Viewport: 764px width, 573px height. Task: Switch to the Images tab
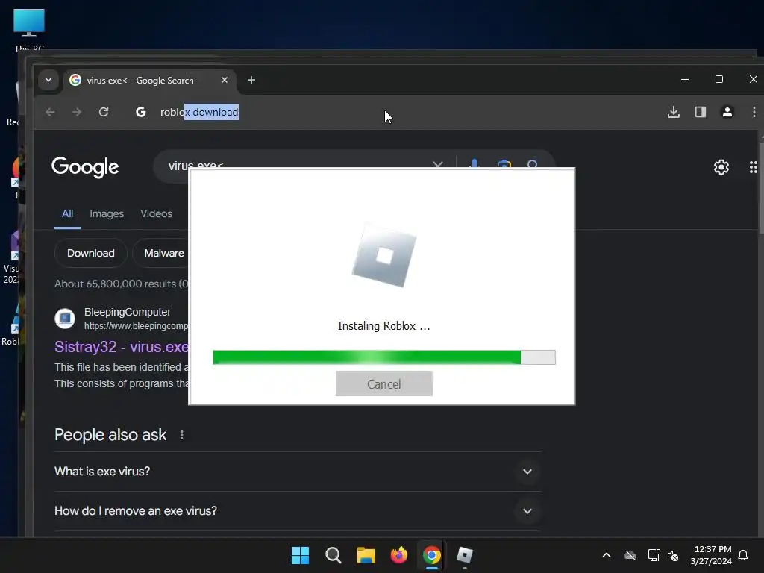pos(107,213)
